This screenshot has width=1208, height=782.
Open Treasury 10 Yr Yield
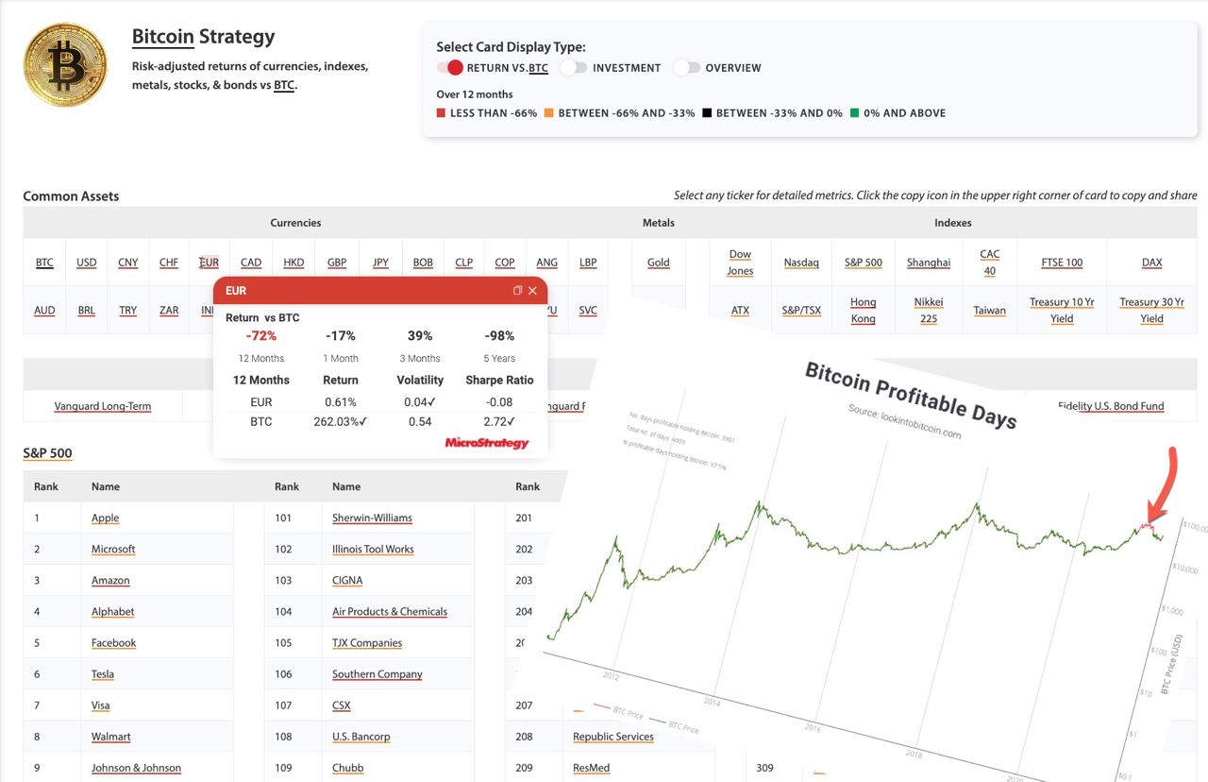click(x=1062, y=311)
